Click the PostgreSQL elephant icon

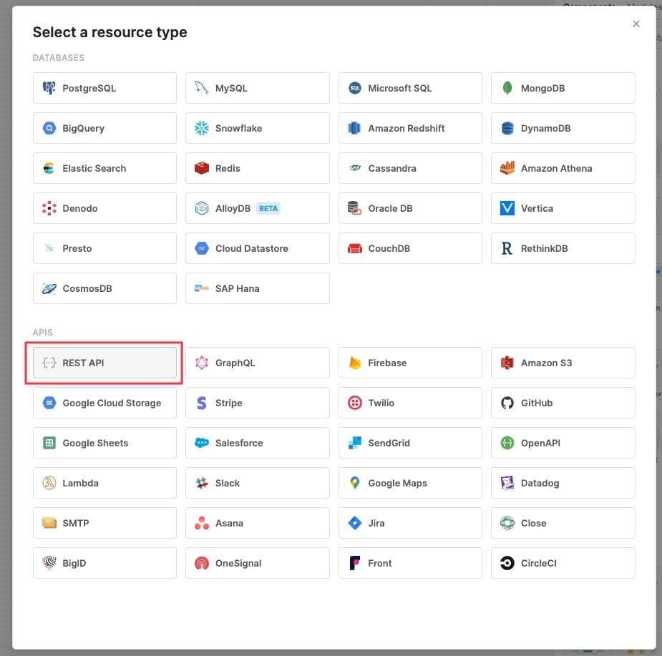coord(49,88)
